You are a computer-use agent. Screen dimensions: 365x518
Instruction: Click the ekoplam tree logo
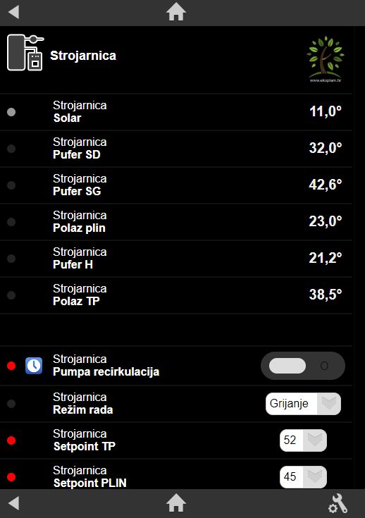coord(326,59)
